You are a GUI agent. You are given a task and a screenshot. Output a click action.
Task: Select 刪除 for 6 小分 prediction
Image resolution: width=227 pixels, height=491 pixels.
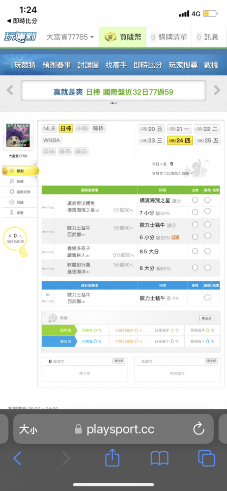coord(207,237)
